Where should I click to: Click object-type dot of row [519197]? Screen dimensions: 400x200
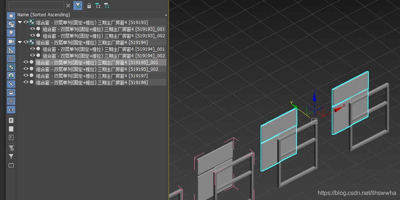(x=32, y=75)
